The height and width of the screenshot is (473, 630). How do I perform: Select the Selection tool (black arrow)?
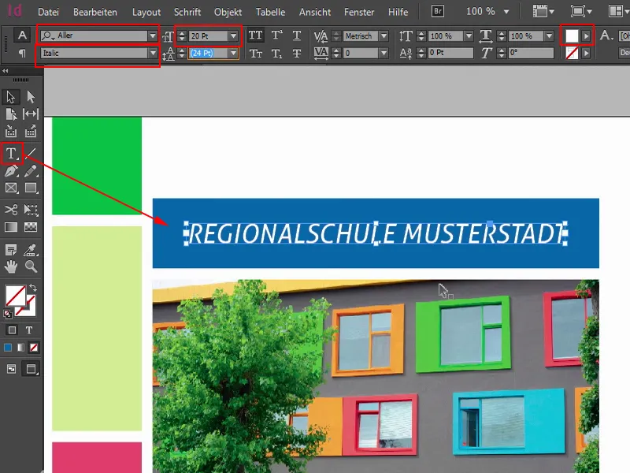pos(11,97)
